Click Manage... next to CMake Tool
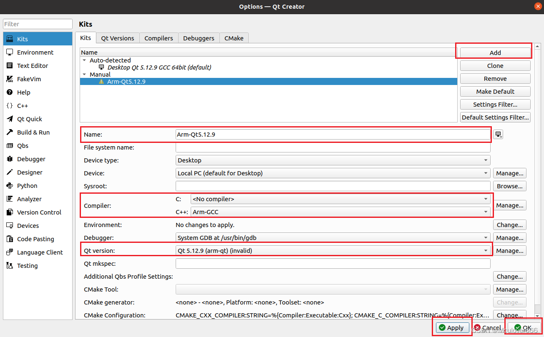This screenshot has width=544, height=337. (x=510, y=289)
